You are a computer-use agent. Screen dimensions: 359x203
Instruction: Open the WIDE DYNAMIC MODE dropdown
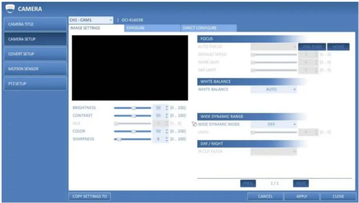pyautogui.click(x=274, y=124)
